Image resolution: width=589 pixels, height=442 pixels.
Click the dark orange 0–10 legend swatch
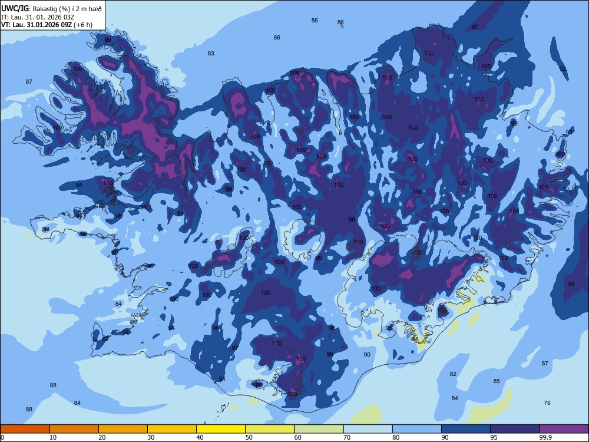pyautogui.click(x=25, y=429)
